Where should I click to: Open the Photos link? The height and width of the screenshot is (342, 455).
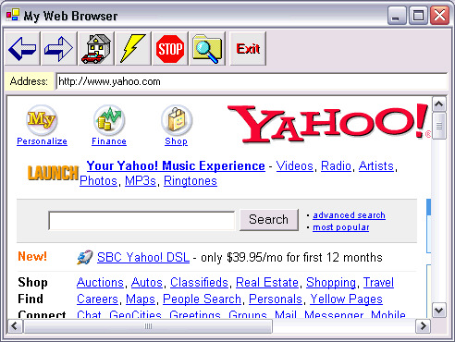[98, 180]
